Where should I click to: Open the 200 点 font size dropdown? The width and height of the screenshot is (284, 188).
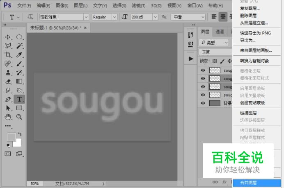point(155,17)
